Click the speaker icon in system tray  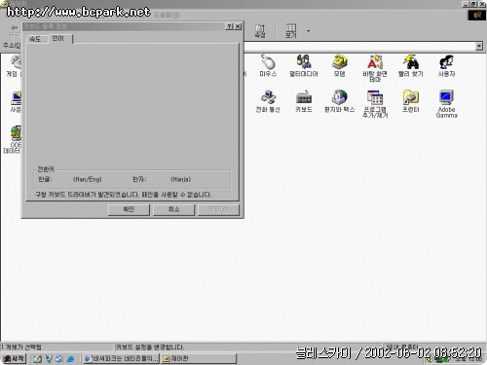click(430, 359)
